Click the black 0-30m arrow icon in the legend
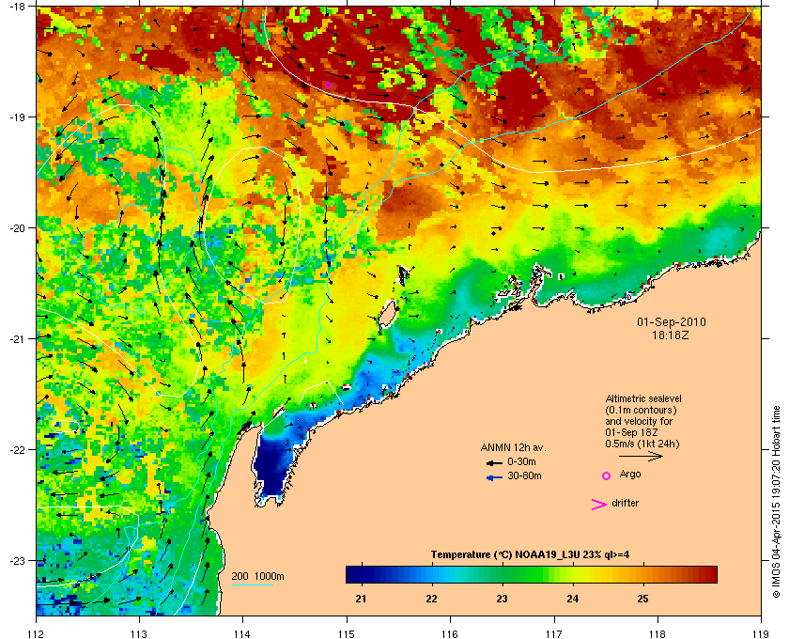This screenshot has width=789, height=639. tap(494, 462)
